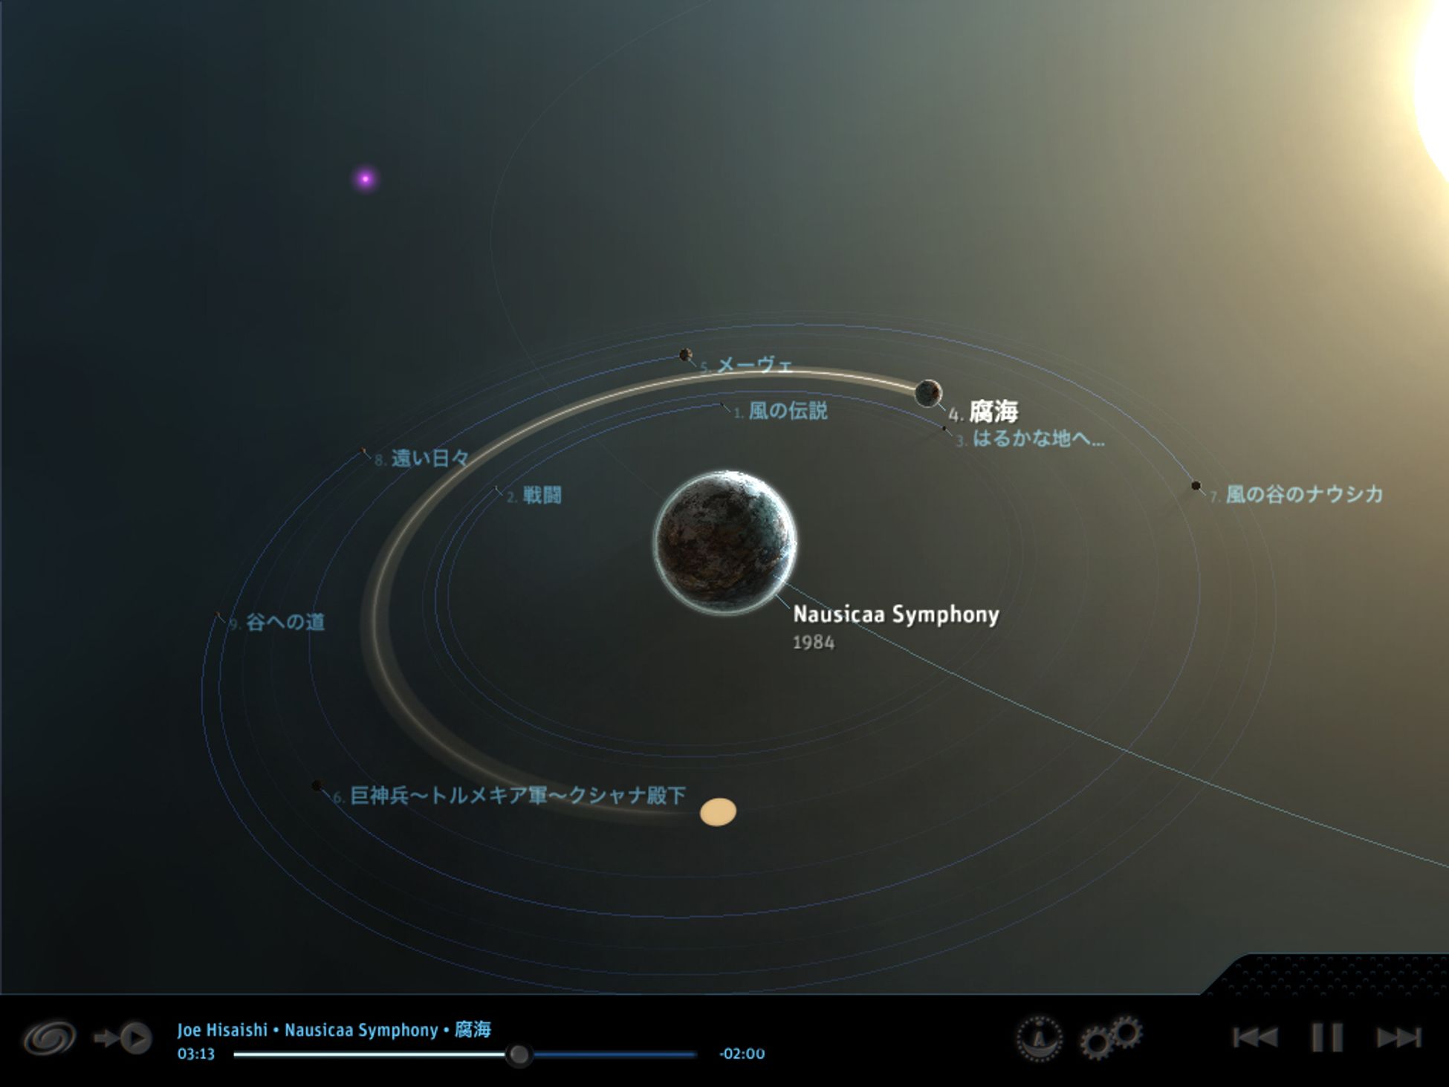1449x1087 pixels.
Task: Select track 2 戦闘
Action: (534, 496)
